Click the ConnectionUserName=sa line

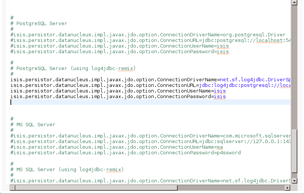pyautogui.click(x=117, y=147)
